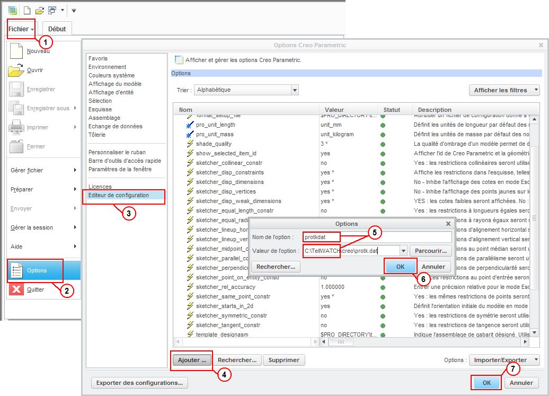549x396 pixels.
Task: Click the horizontal scrollbar thumb under the options table
Action: click(341, 342)
